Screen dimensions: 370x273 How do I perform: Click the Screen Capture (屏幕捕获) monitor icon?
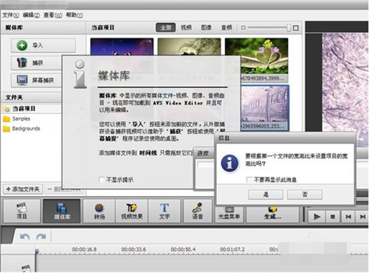[x=22, y=80]
